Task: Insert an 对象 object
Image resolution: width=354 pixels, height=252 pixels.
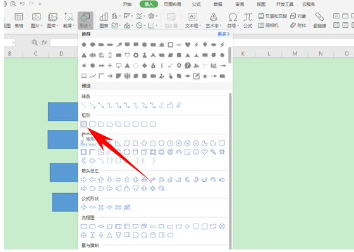Action: pyautogui.click(x=298, y=16)
